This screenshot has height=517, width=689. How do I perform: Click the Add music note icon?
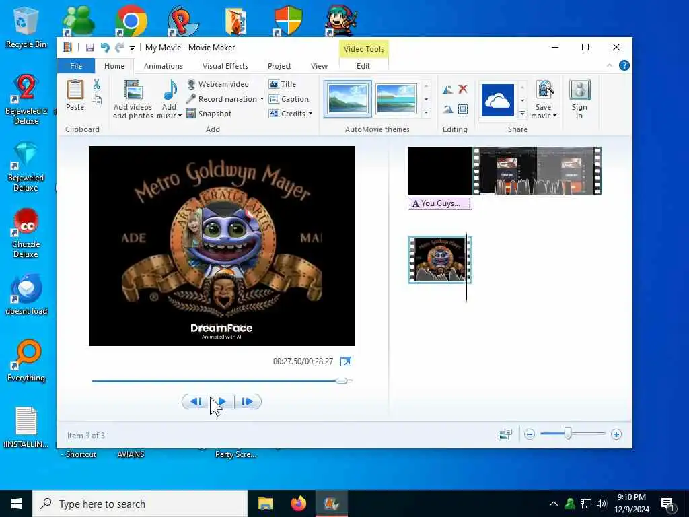point(170,90)
